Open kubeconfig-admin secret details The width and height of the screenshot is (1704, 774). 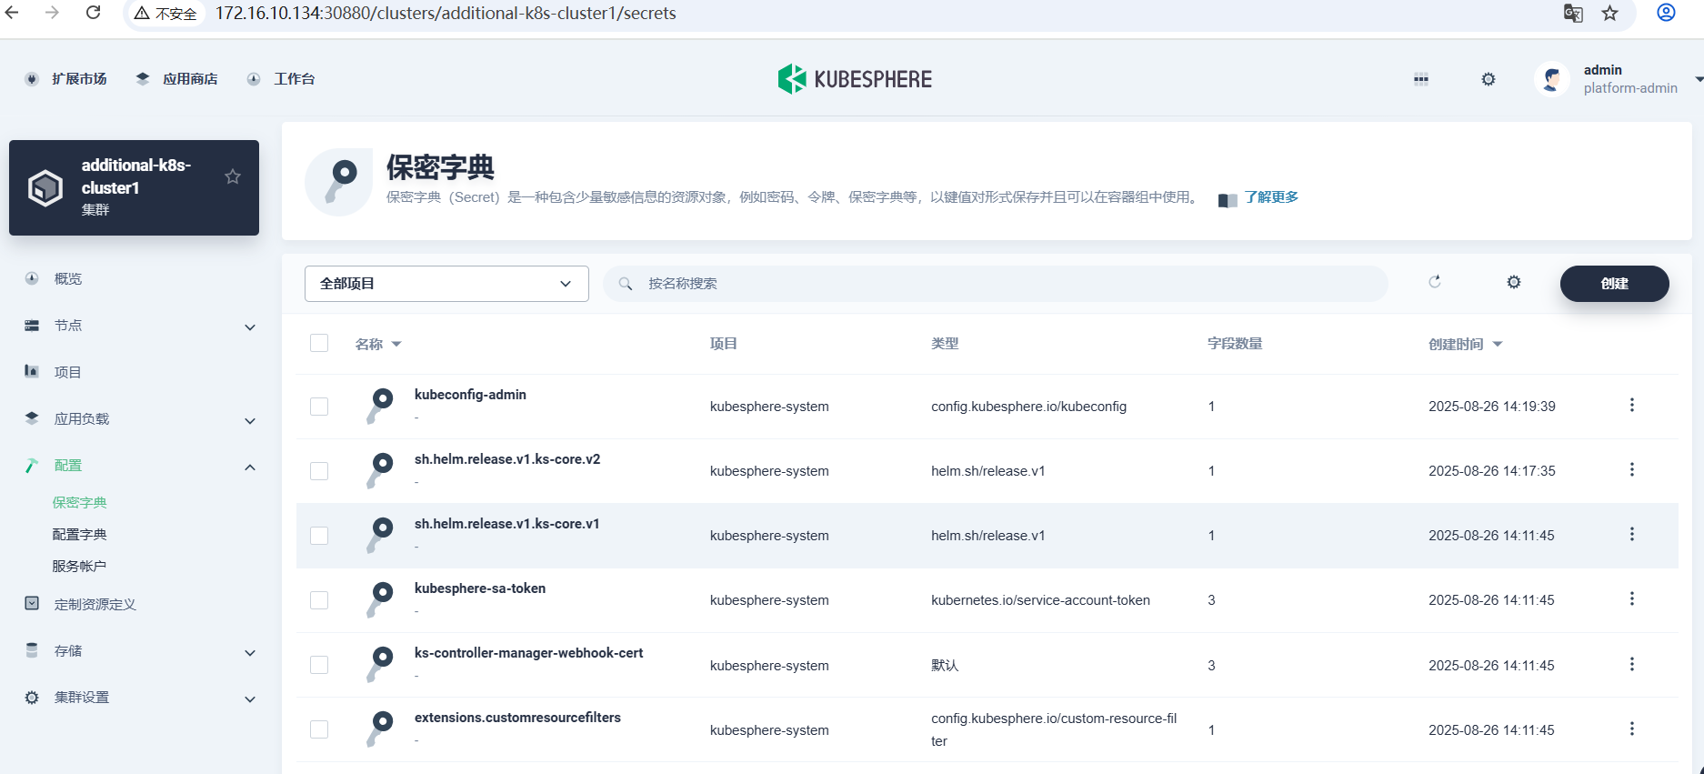click(x=470, y=395)
